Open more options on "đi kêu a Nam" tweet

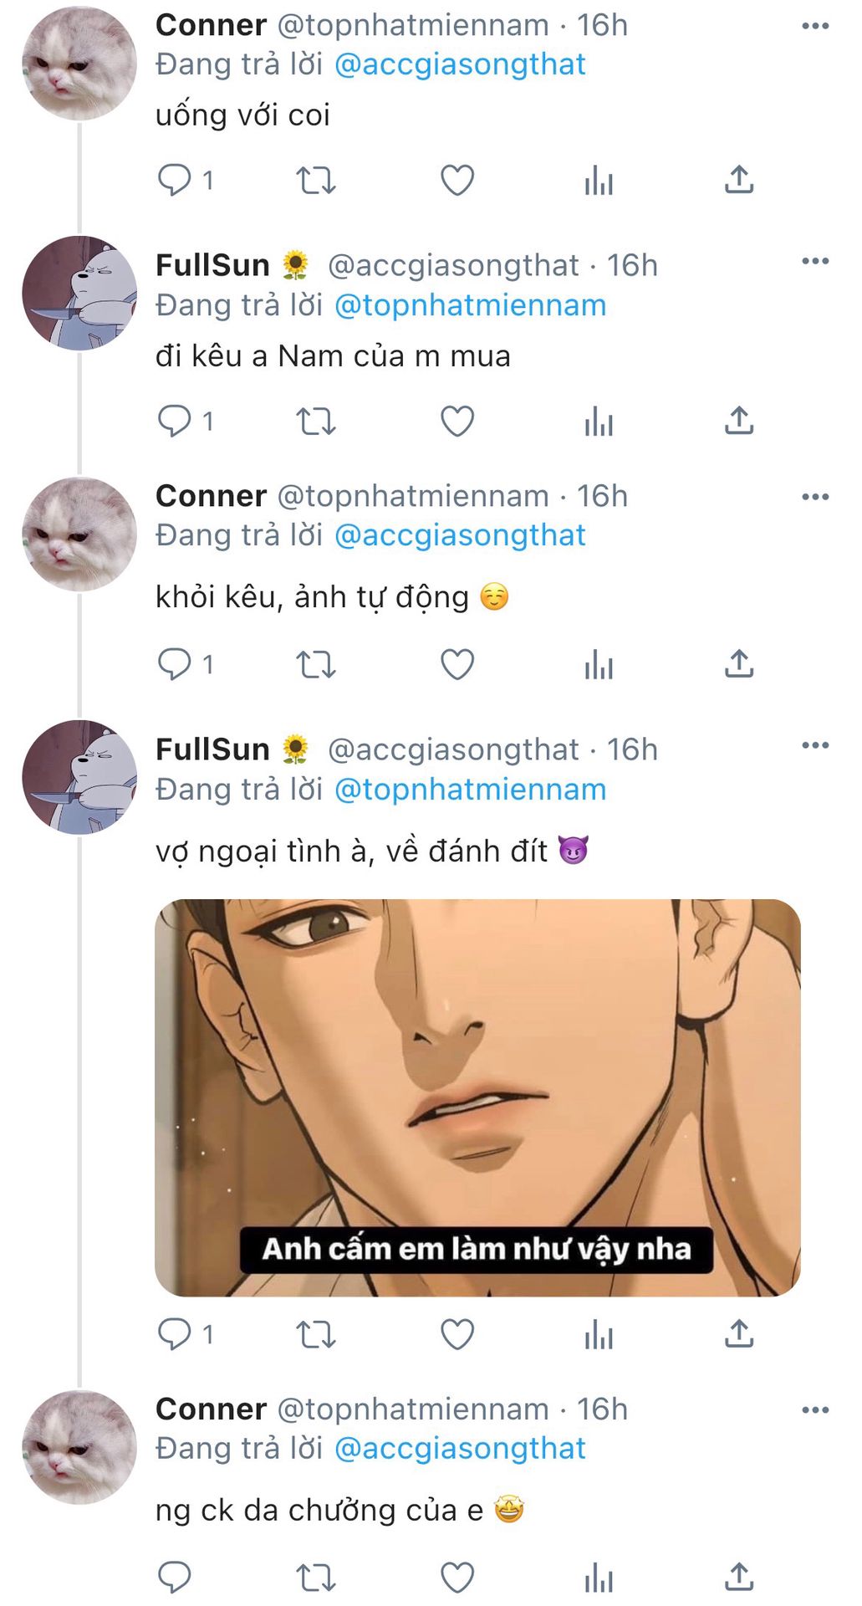tap(815, 261)
